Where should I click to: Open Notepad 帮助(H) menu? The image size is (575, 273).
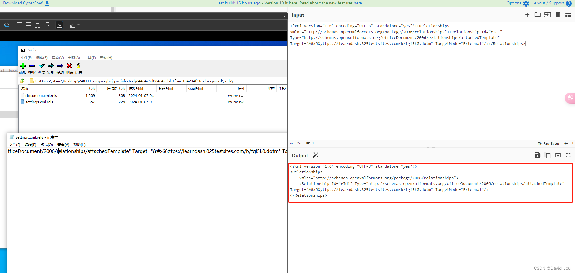coord(79,145)
